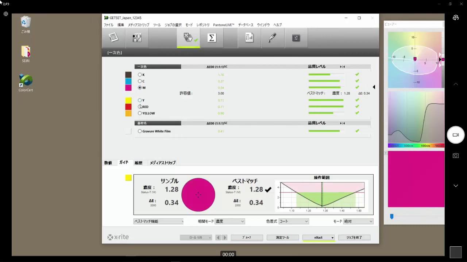Select the Gravure White Film radio button
Viewport: 467px width, 262px height.
tap(140, 131)
